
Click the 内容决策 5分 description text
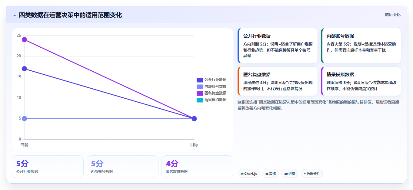point(361,47)
